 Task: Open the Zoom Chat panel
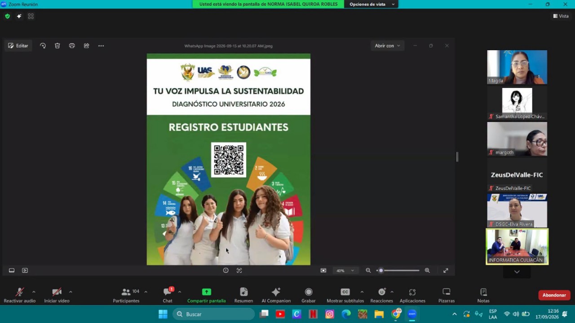click(x=168, y=295)
